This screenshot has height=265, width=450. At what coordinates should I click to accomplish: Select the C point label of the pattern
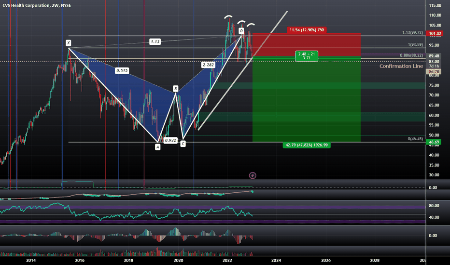click(x=183, y=144)
